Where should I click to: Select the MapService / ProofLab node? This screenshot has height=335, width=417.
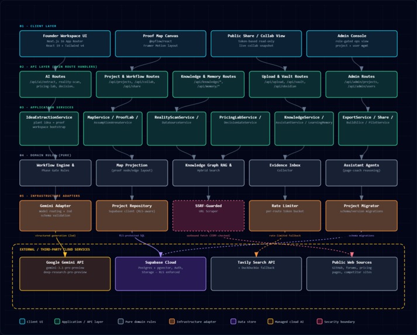(x=113, y=129)
